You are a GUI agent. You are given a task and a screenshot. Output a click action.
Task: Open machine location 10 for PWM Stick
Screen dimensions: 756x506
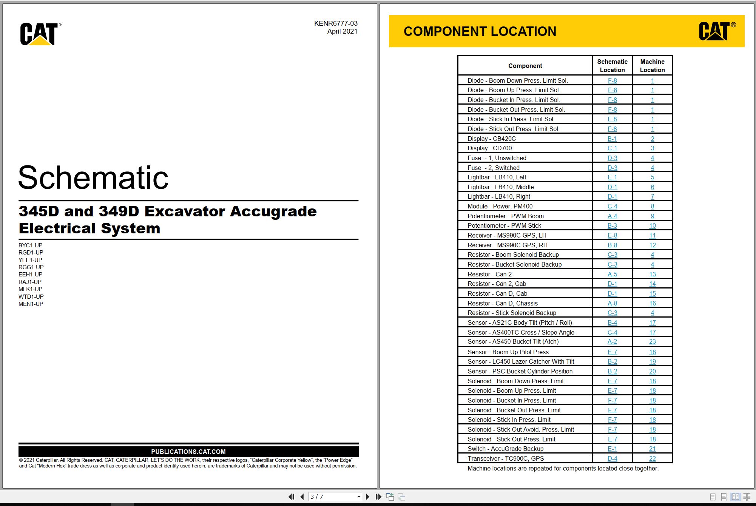click(652, 225)
